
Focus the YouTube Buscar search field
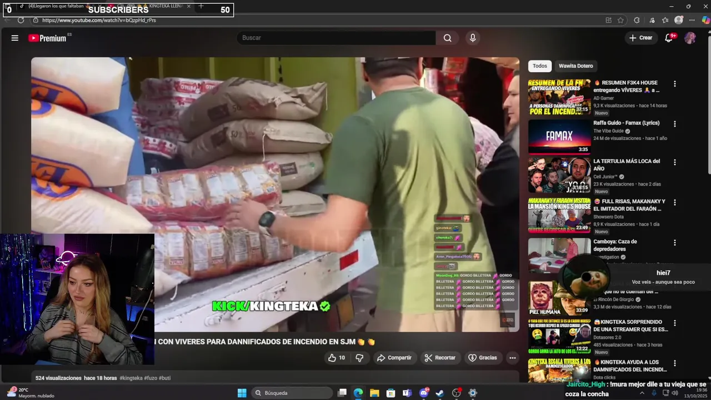point(336,38)
